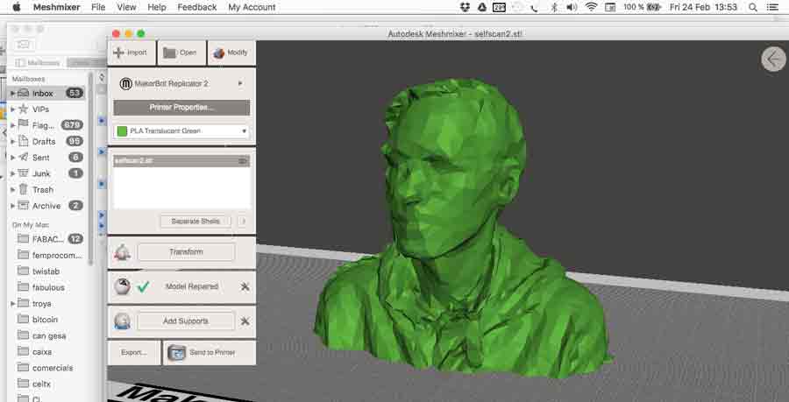
Task: Click the back arrow circle in viewport
Action: tap(773, 59)
